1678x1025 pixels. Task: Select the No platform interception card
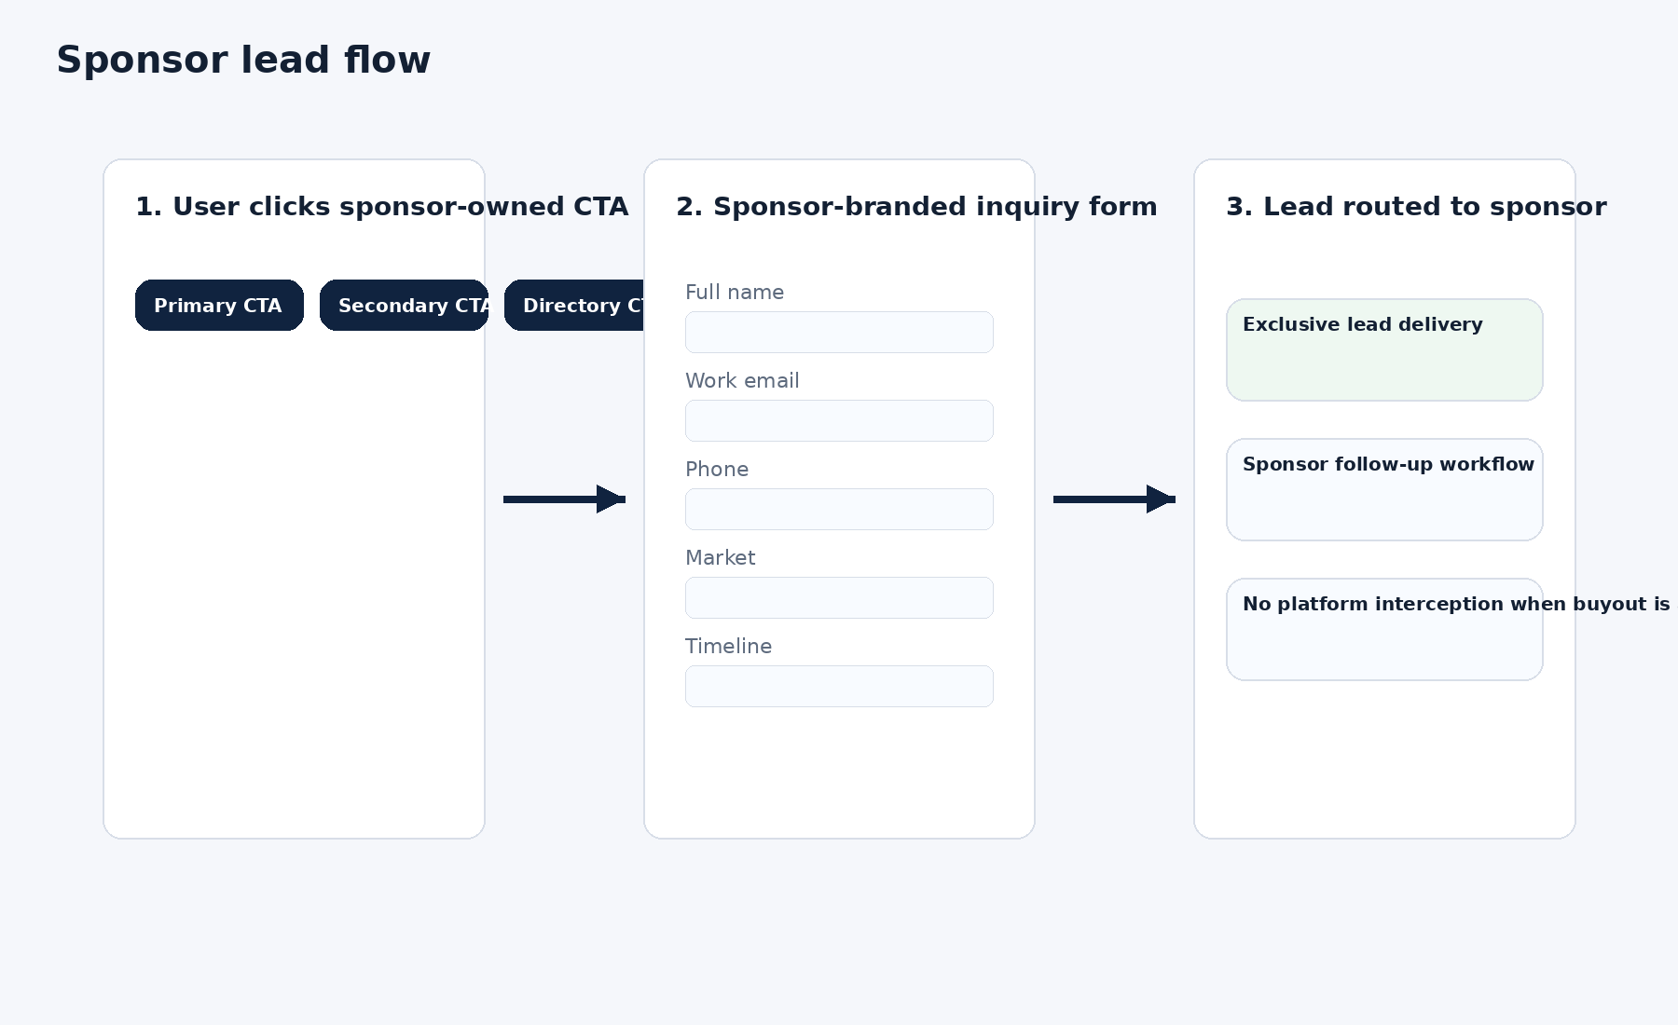pyautogui.click(x=1383, y=629)
